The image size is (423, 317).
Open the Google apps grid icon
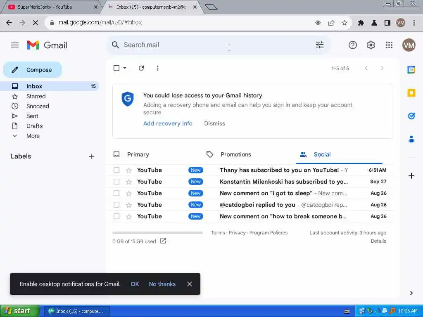[x=389, y=45]
